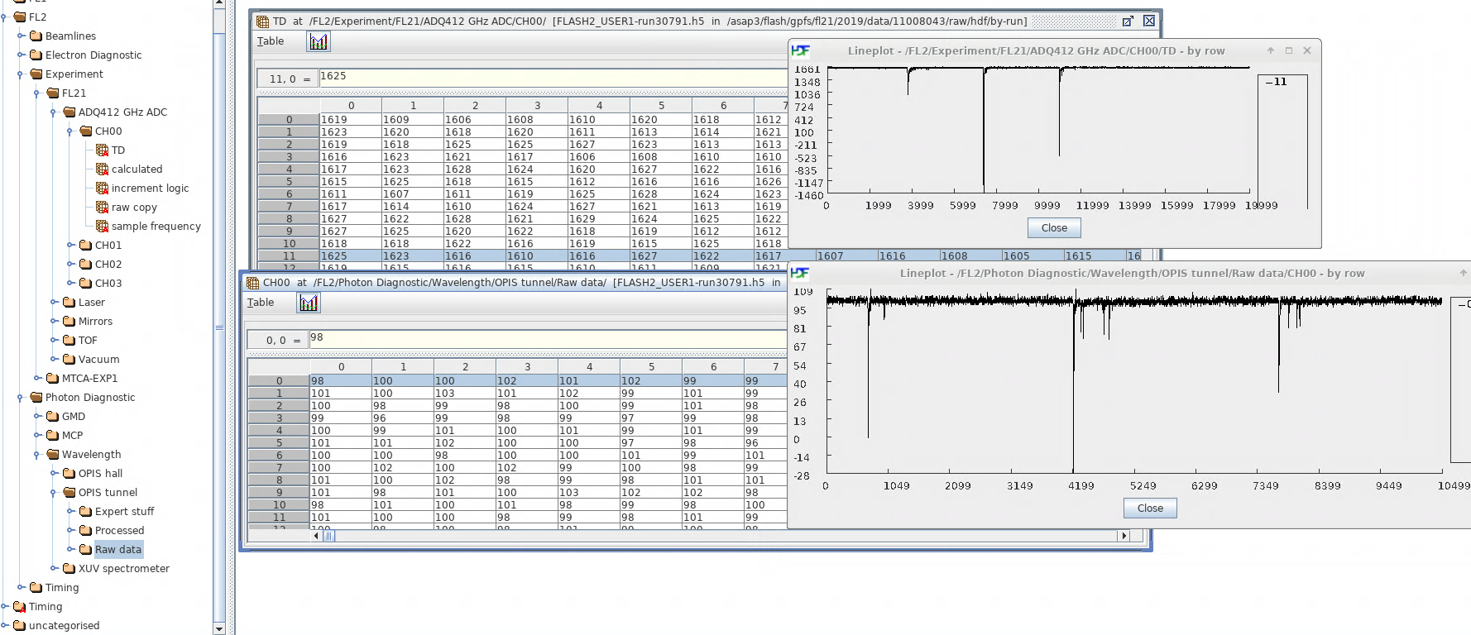Screen dimensions: 1471x635
Task: Expand the Laser group node
Action: point(54,302)
